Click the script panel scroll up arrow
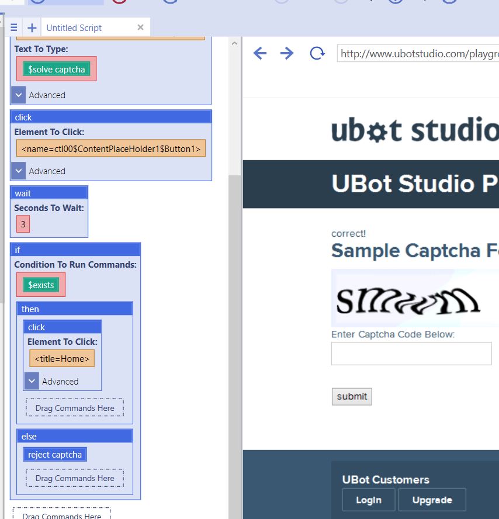499x519 pixels. pos(235,43)
